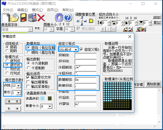
Task: Shift pixels up with the up arrow
Action: tap(82, 17)
